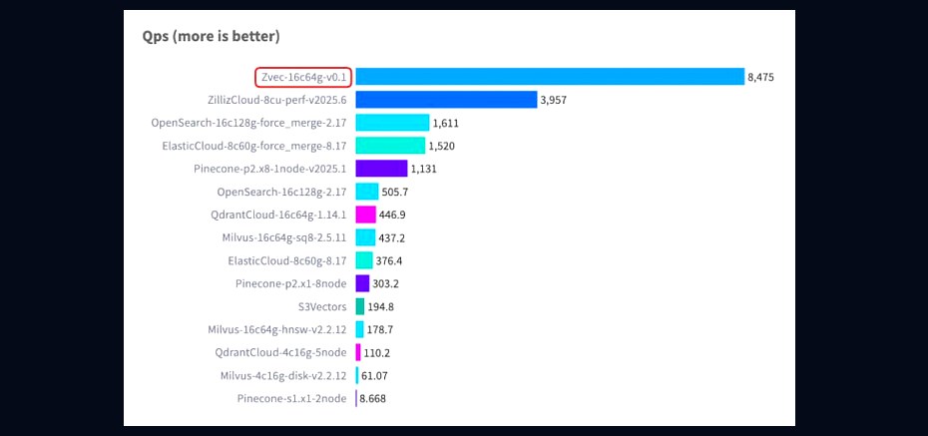Click the value 110.2
This screenshot has width=928, height=436.
point(377,353)
